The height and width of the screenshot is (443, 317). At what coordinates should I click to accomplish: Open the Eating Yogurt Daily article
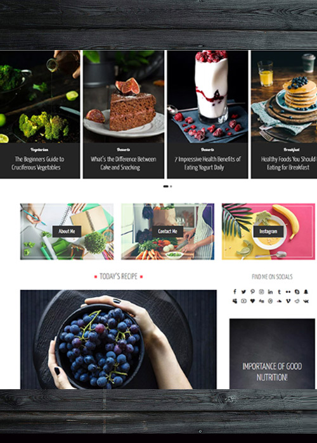click(x=208, y=163)
